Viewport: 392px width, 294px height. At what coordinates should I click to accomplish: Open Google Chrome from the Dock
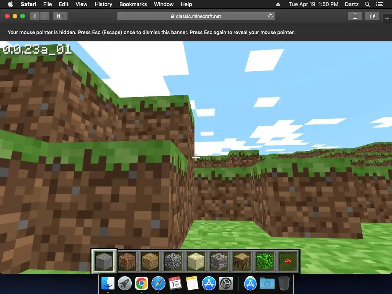tap(142, 284)
